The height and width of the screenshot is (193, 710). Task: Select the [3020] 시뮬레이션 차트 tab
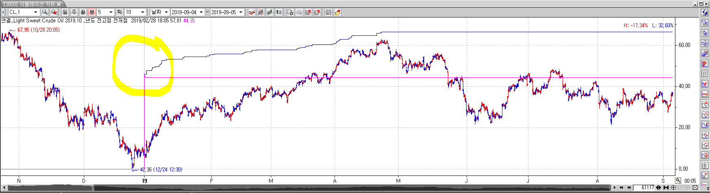28,4
